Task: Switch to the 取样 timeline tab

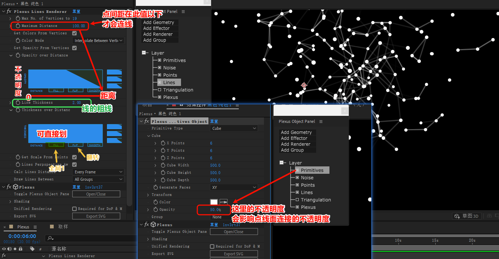Action: pos(63,227)
